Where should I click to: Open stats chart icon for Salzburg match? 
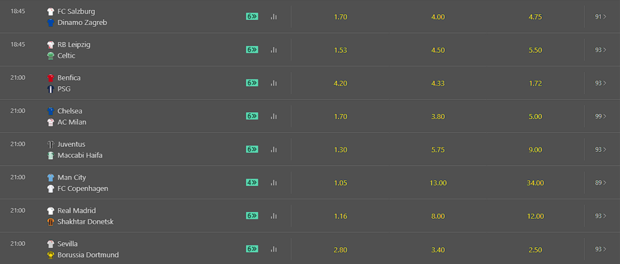[273, 17]
